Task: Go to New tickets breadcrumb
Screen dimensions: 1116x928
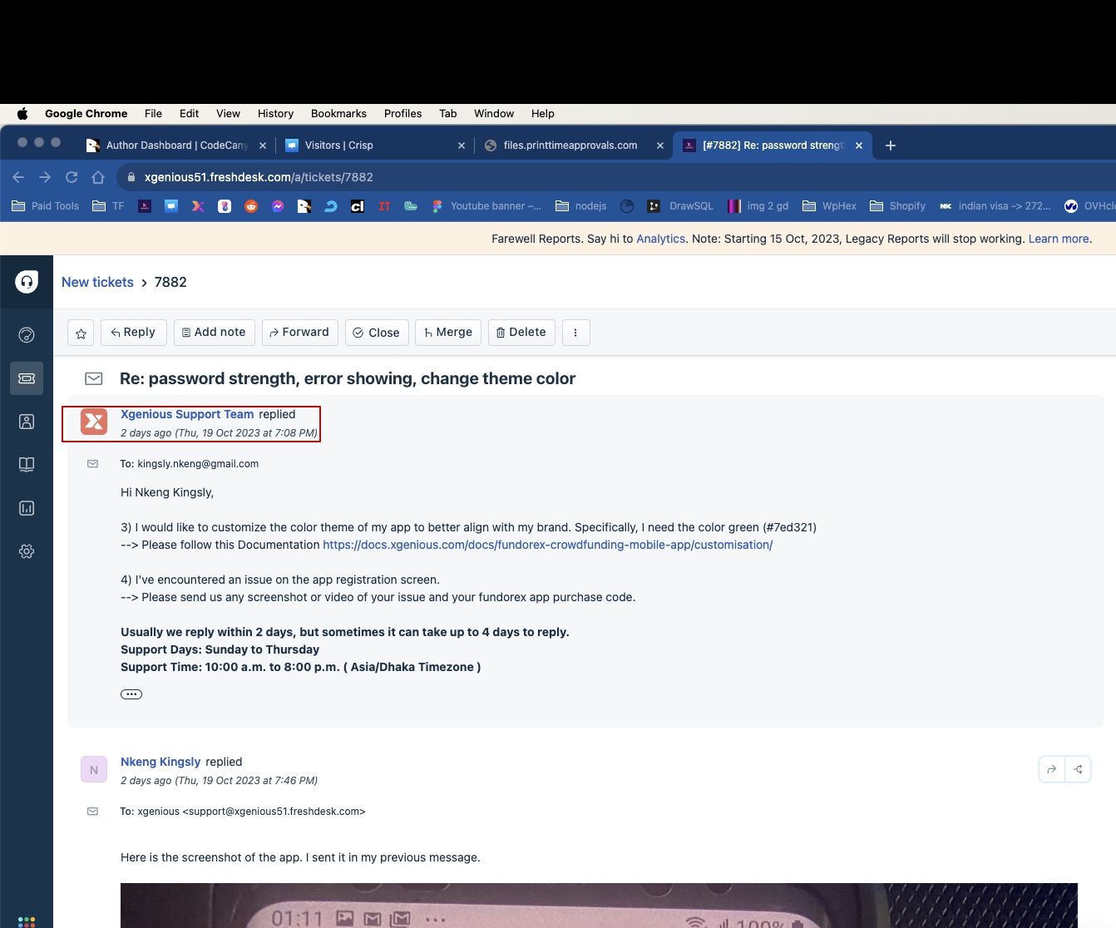Action: coord(97,282)
